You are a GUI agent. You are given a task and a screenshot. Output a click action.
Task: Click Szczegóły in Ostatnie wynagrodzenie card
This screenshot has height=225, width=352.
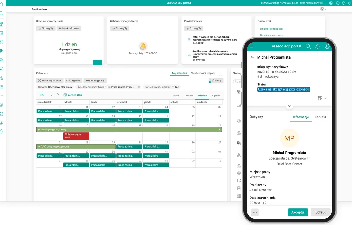click(120, 28)
